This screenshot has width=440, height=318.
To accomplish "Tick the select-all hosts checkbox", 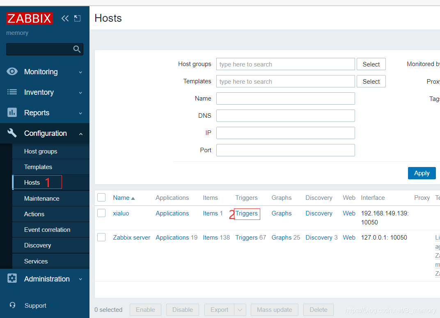I will coord(101,197).
